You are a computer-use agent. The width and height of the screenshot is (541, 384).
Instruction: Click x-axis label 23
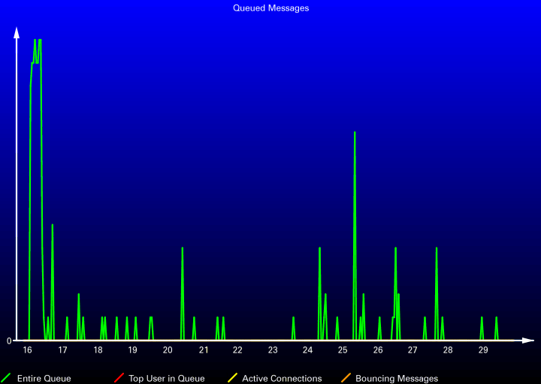[x=273, y=350]
